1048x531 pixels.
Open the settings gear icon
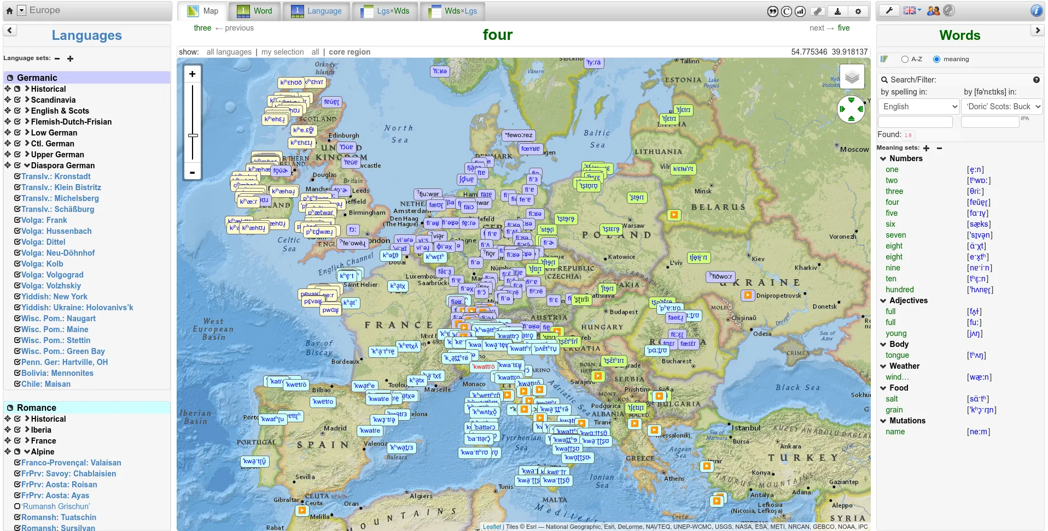pyautogui.click(x=858, y=11)
